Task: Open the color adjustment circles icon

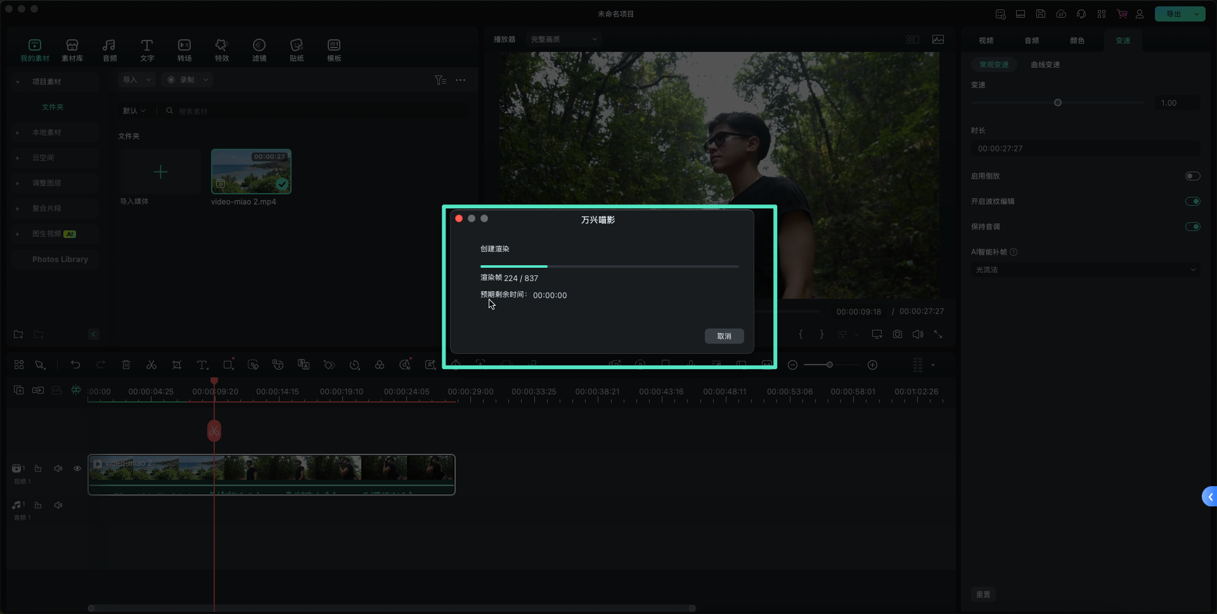Action: (380, 365)
